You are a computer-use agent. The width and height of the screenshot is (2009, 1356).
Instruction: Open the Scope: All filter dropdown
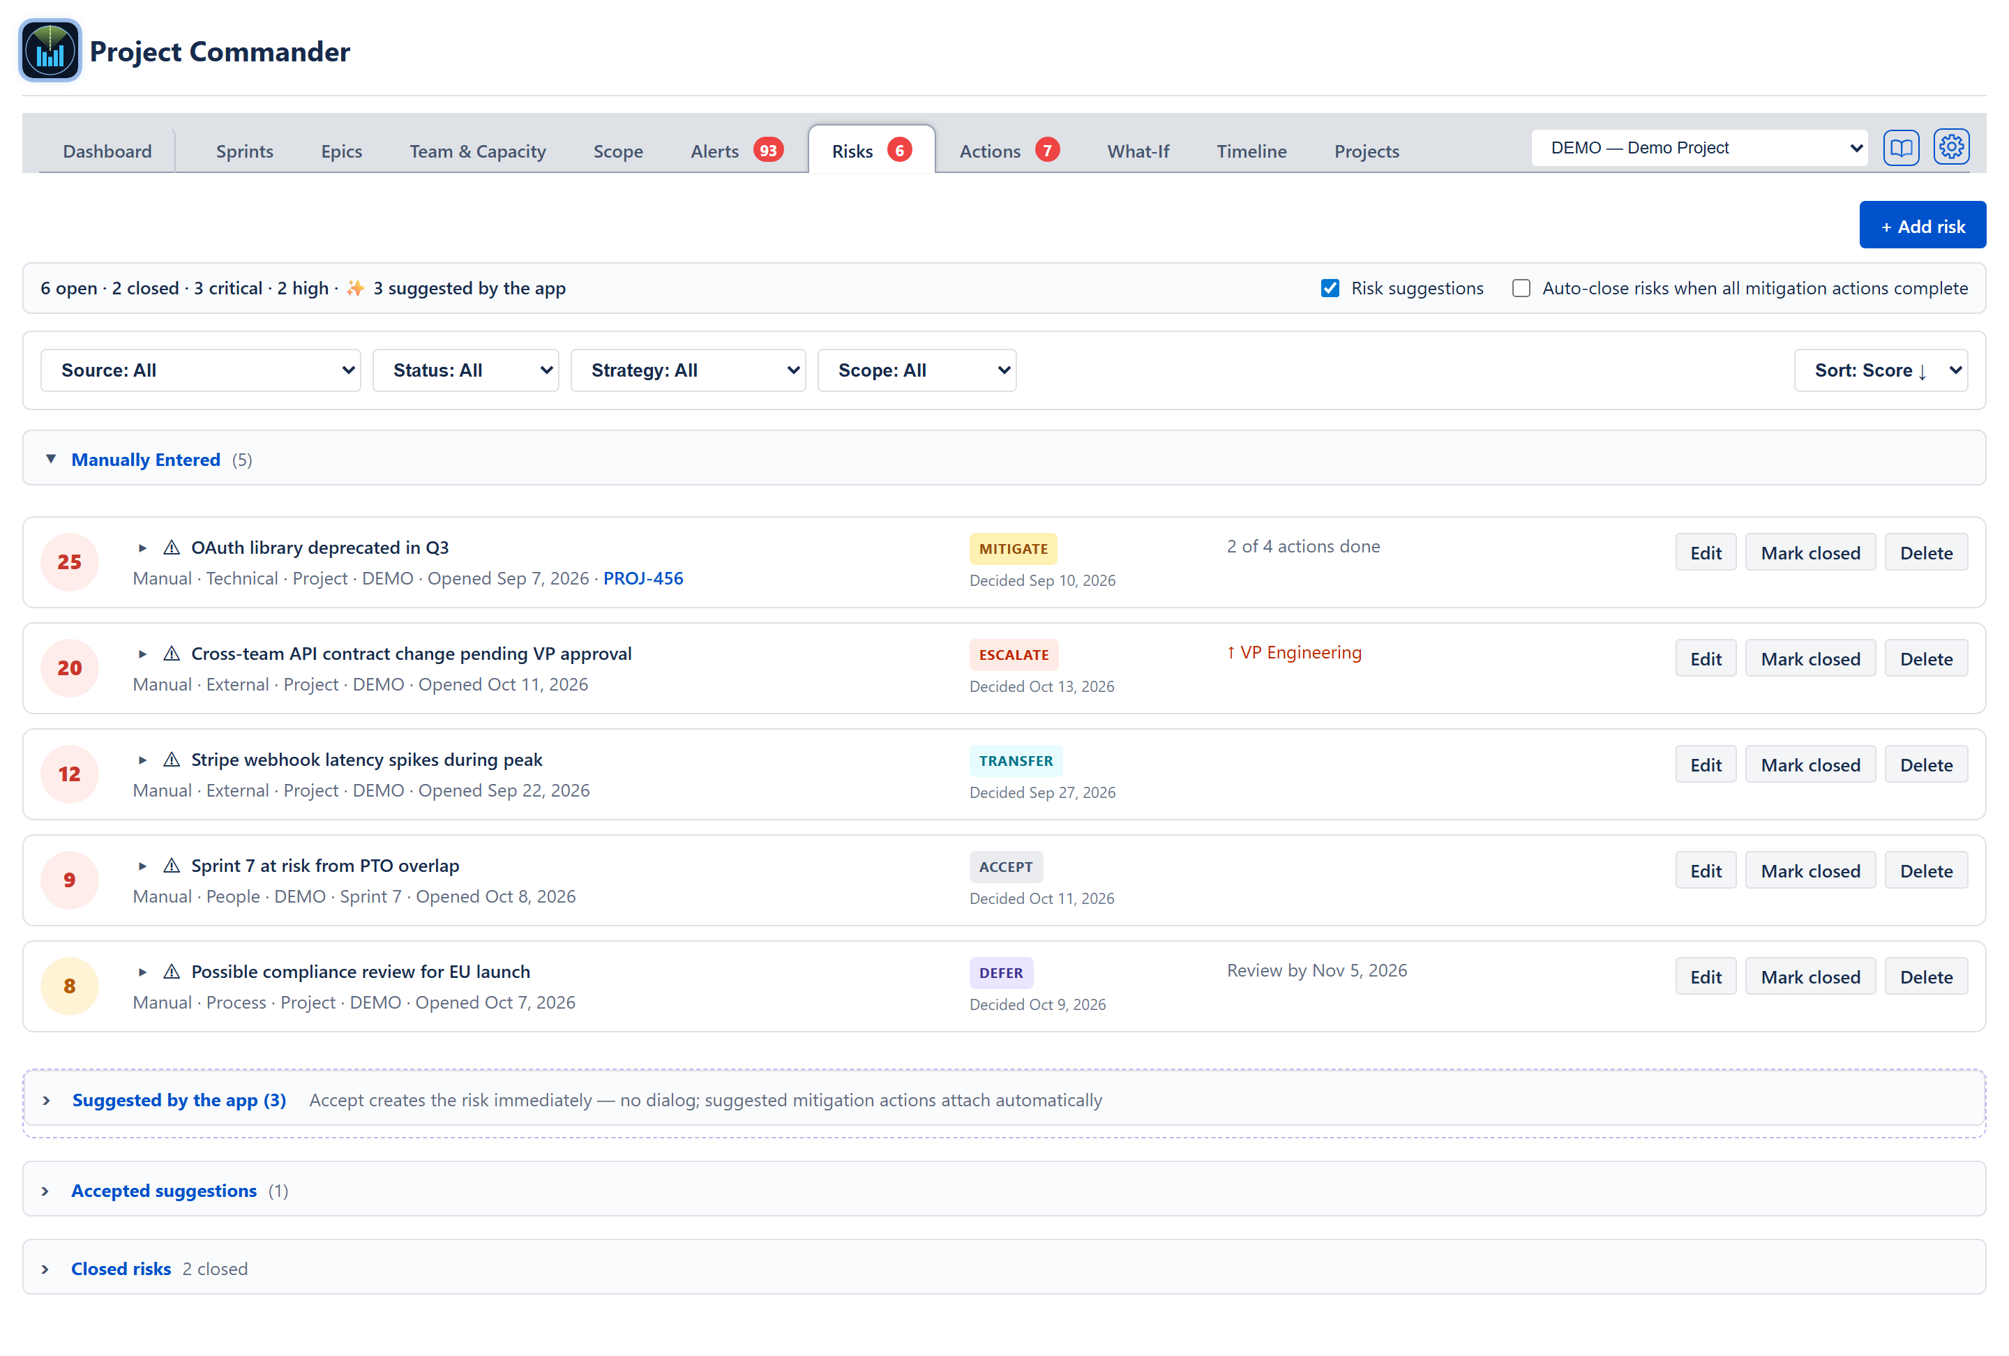pyautogui.click(x=917, y=371)
